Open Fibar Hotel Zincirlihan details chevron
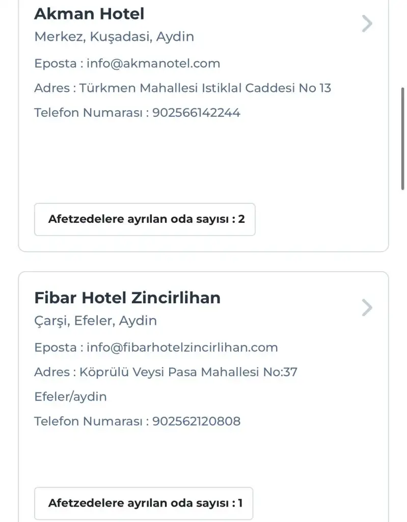Image resolution: width=407 pixels, height=522 pixels. [367, 308]
